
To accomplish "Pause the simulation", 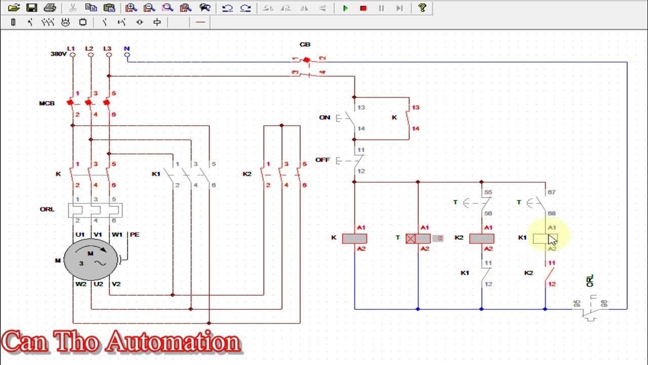I will [381, 8].
